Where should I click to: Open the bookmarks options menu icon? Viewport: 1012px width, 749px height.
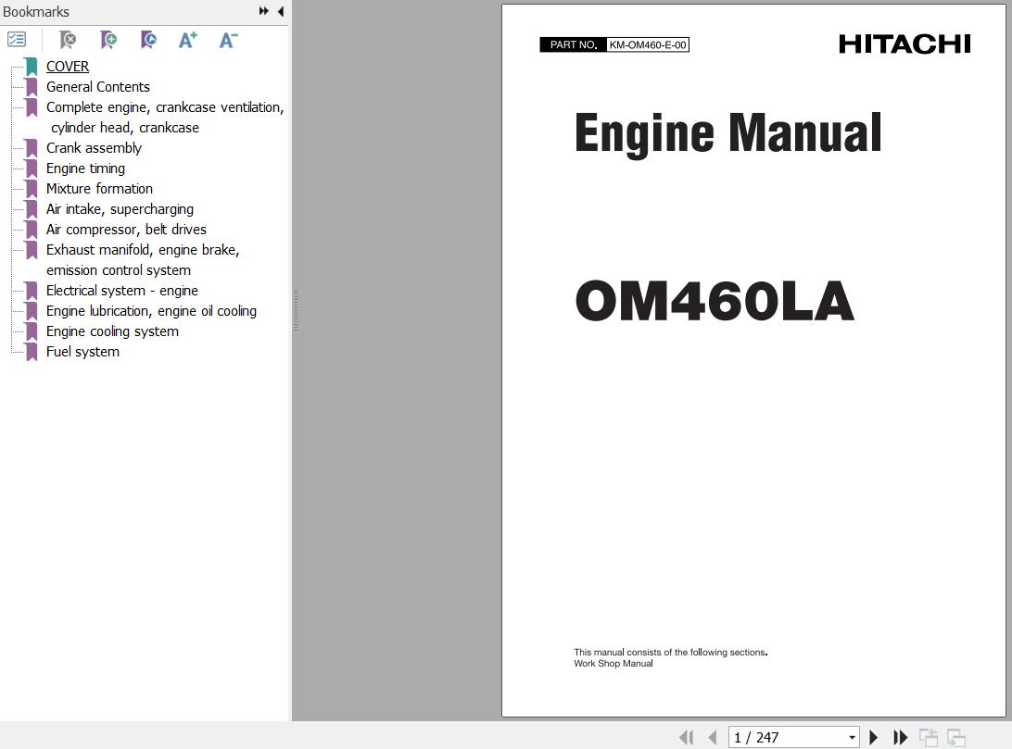(17, 39)
